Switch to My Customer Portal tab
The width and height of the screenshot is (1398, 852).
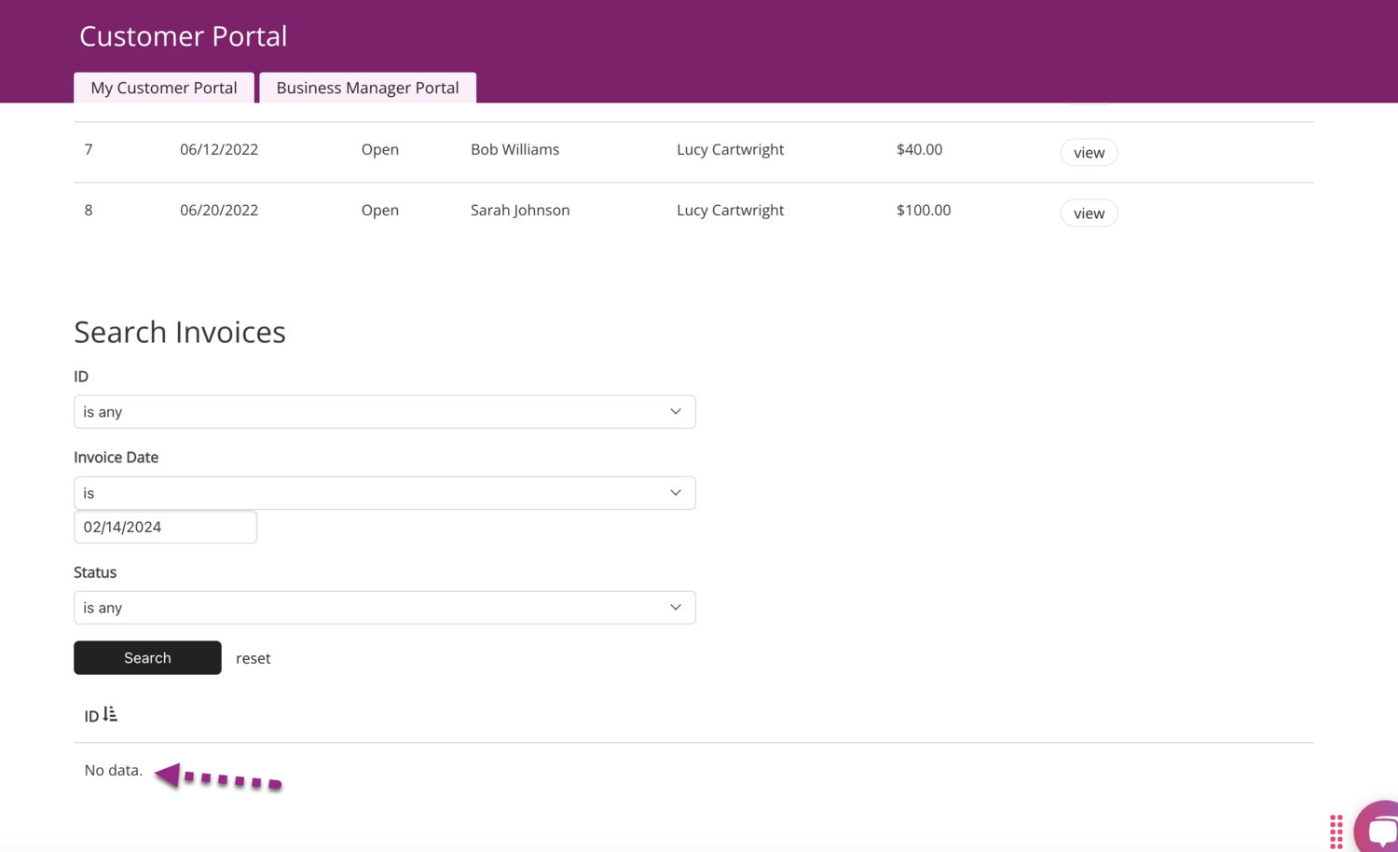164,88
